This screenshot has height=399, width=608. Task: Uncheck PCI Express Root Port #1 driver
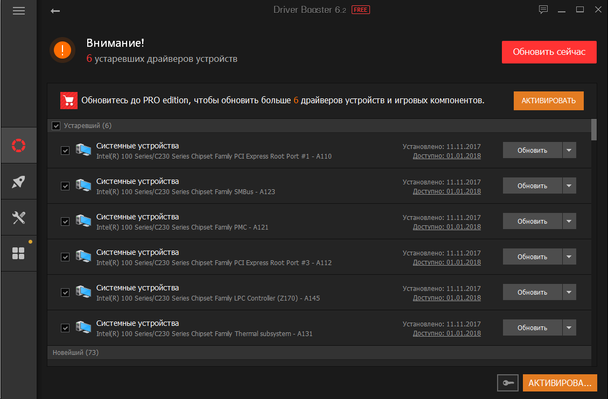(65, 151)
